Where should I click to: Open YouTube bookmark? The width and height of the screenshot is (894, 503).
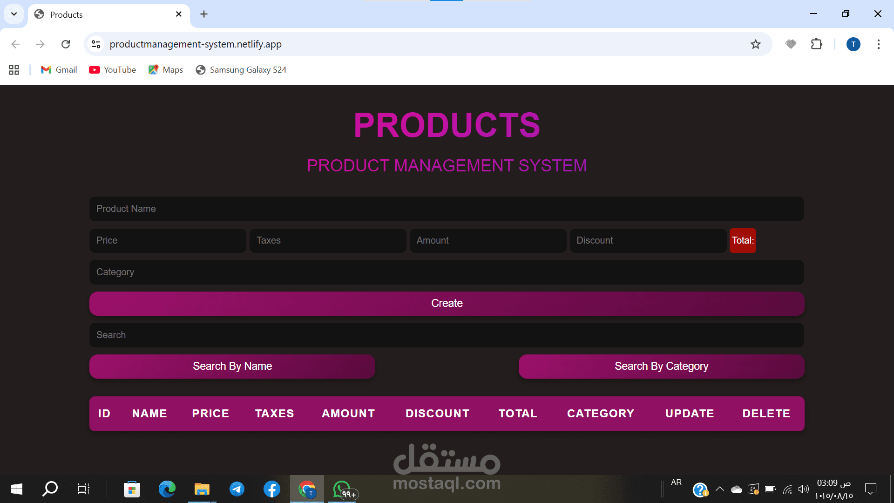(x=113, y=70)
